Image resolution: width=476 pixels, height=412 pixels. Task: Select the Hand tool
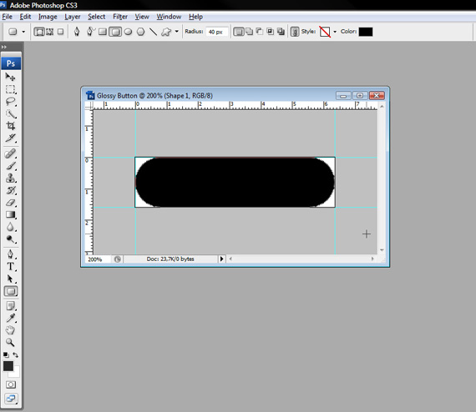(11, 330)
